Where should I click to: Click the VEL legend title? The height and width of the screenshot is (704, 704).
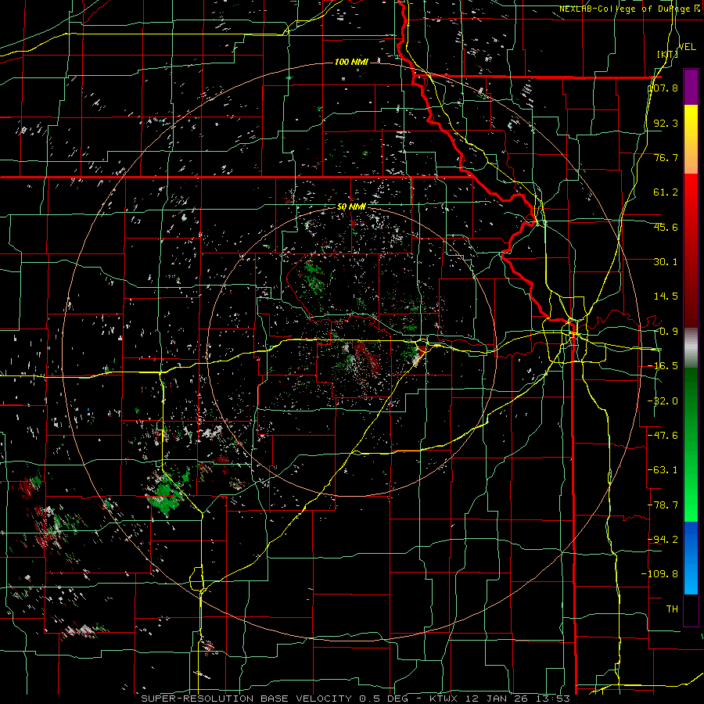point(688,46)
